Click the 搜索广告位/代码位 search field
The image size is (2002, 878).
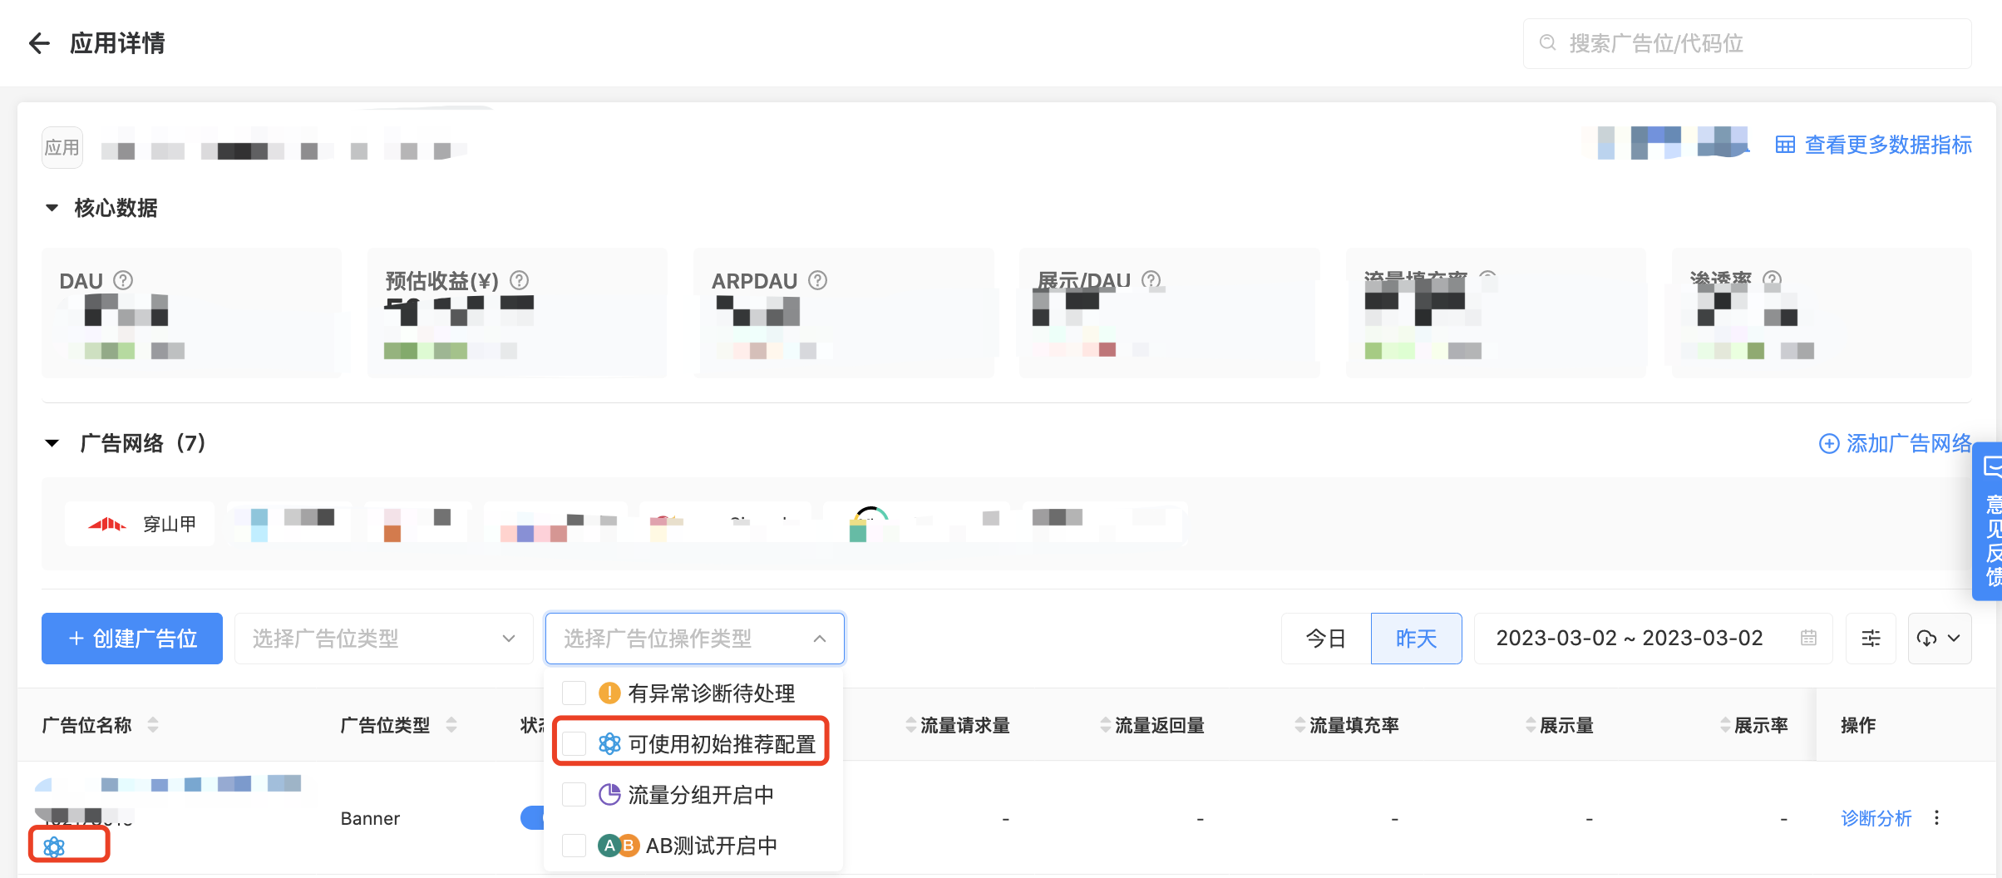(x=1746, y=43)
